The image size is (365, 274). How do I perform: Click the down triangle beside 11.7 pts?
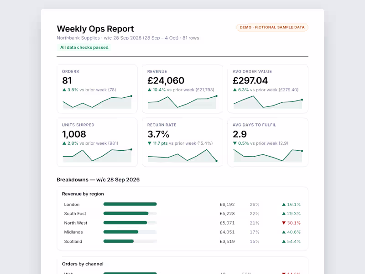(150, 143)
